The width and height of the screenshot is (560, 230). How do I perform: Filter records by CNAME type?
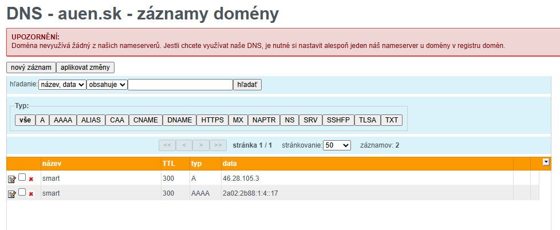[x=145, y=120]
